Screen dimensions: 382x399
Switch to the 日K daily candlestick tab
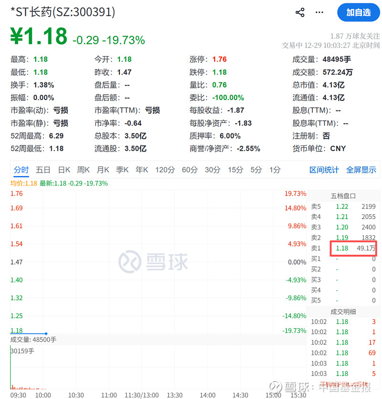pos(64,169)
